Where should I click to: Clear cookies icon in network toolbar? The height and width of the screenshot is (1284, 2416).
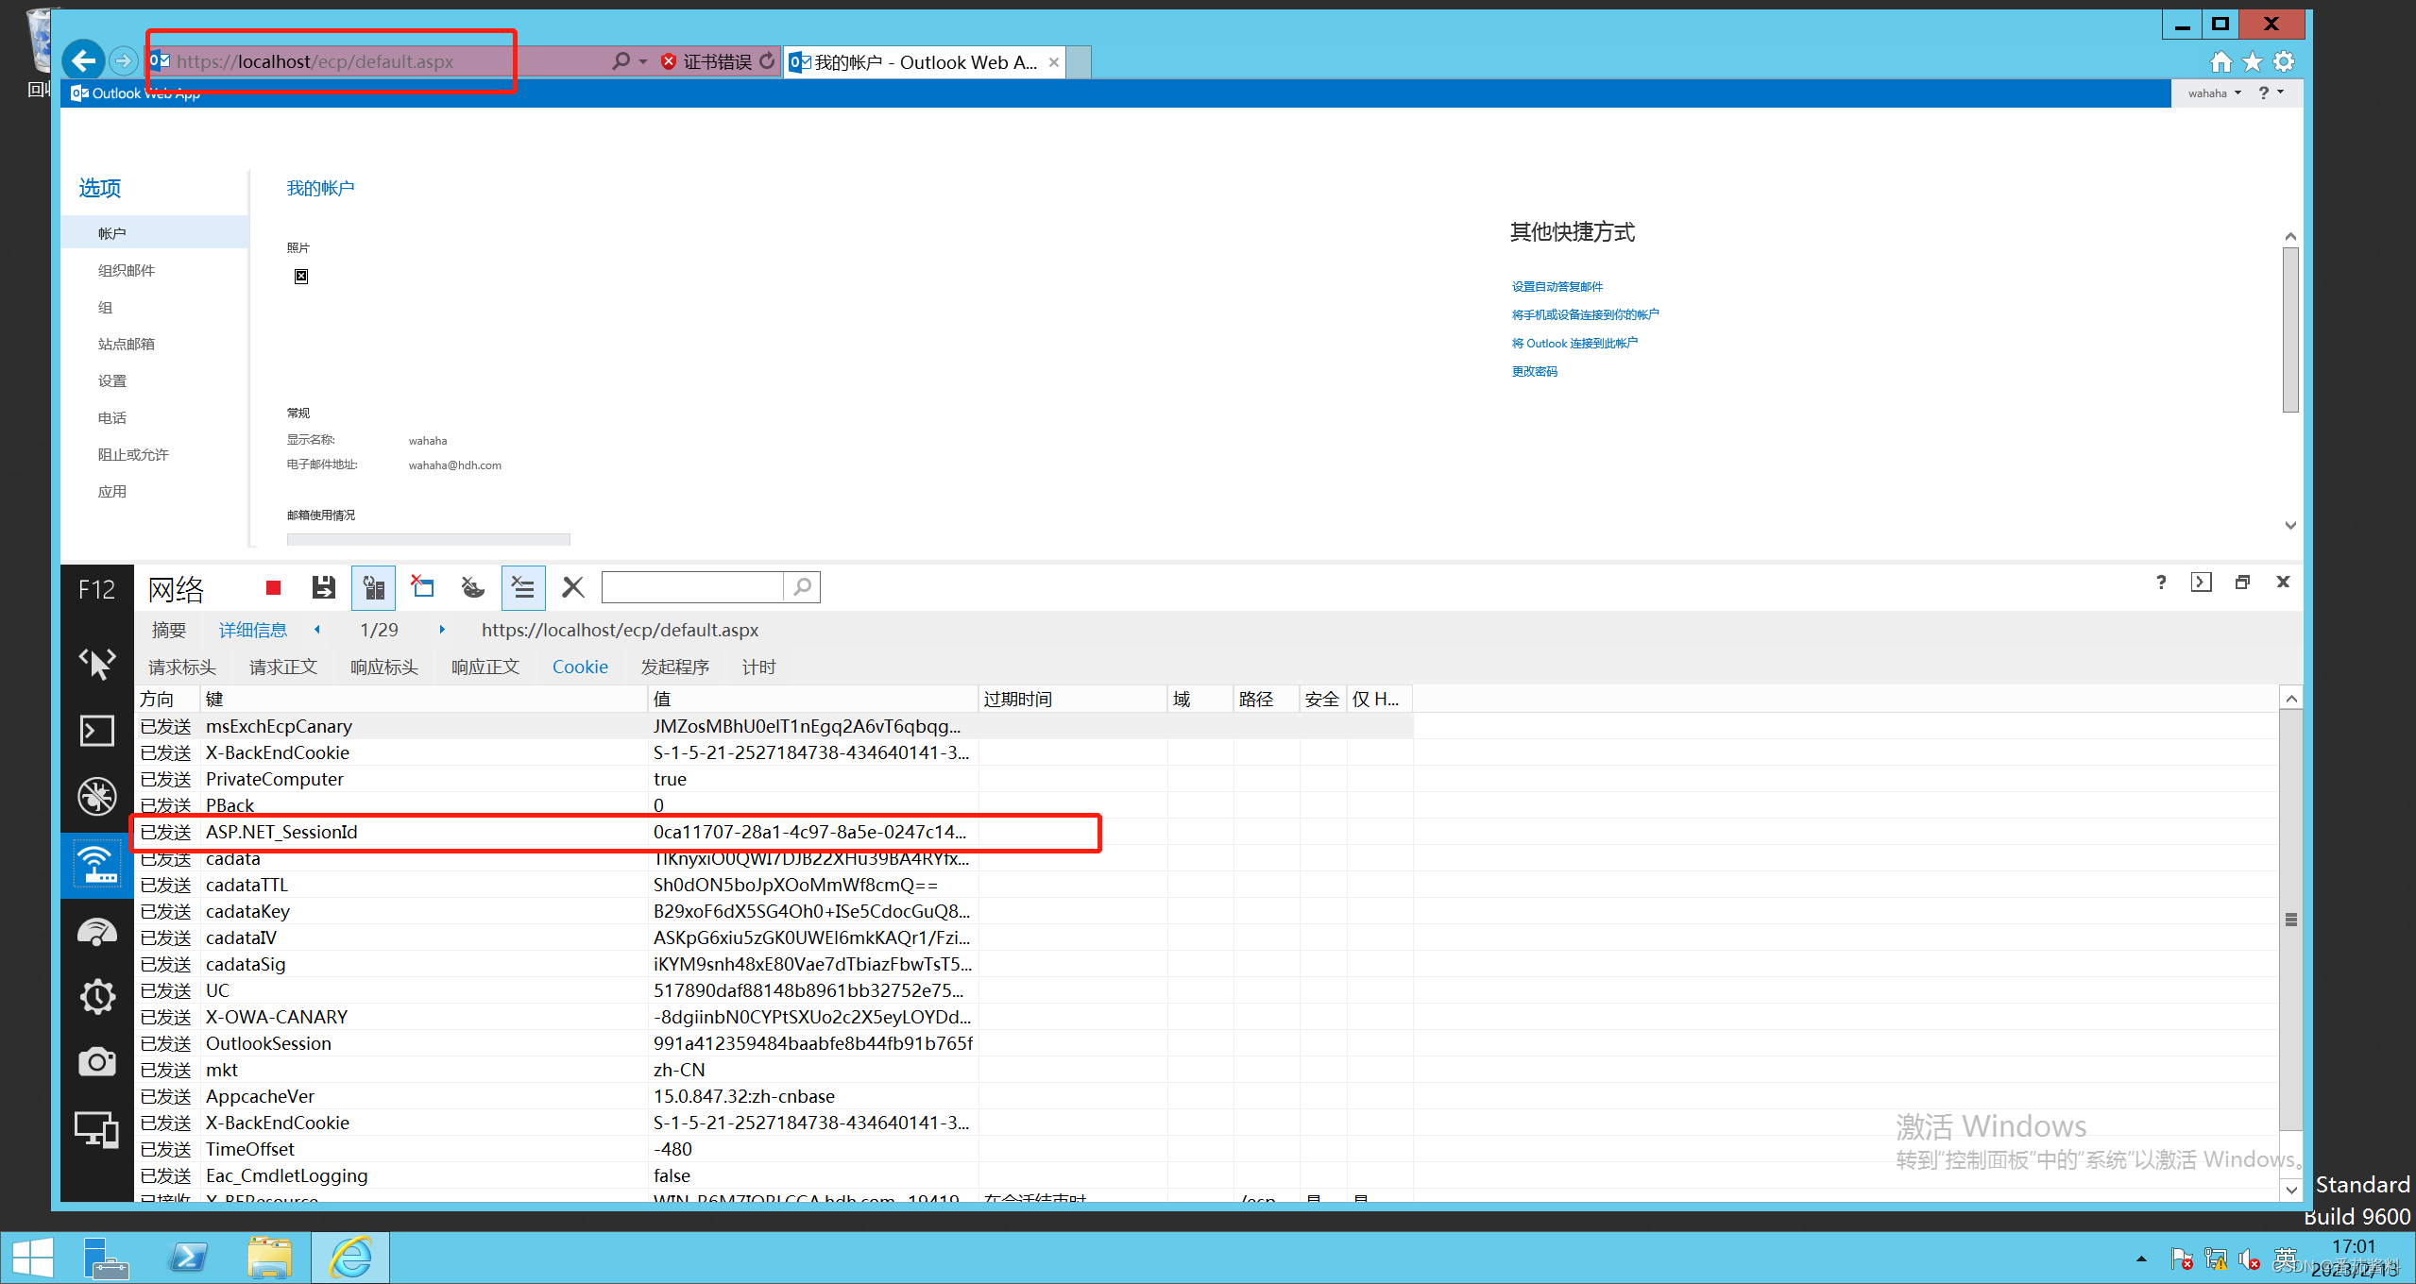tap(472, 588)
